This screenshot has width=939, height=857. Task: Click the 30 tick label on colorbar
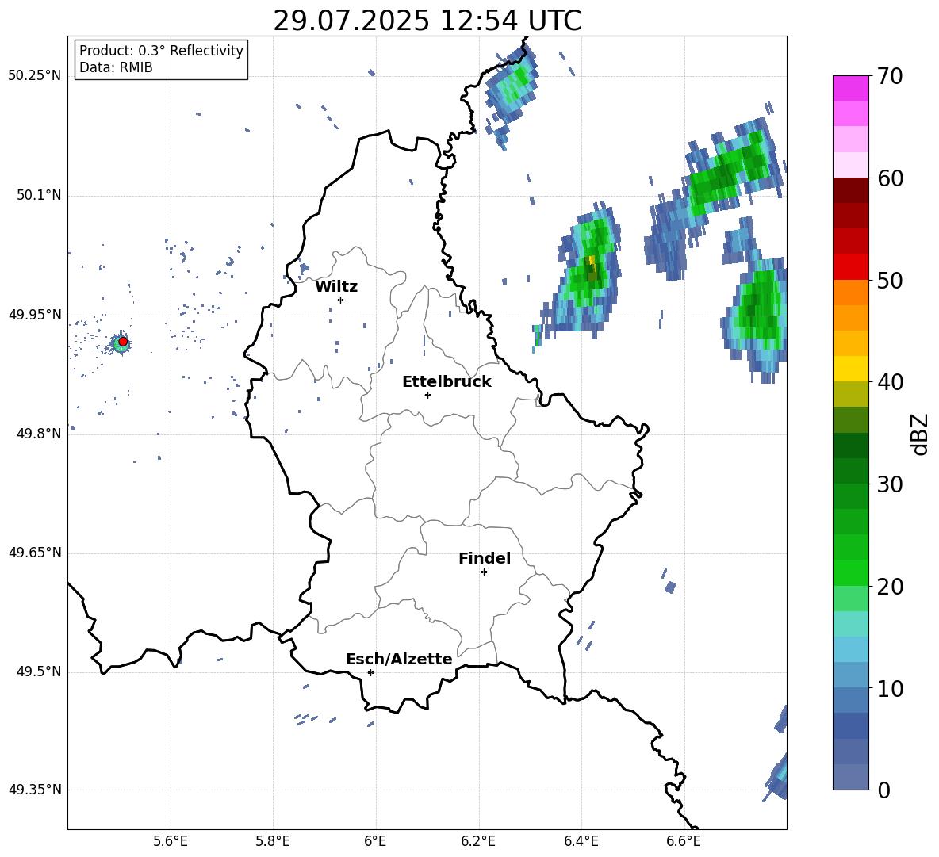(x=890, y=484)
